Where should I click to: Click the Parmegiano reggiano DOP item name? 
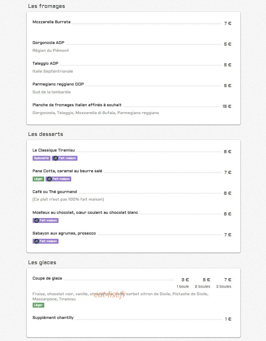[58, 84]
